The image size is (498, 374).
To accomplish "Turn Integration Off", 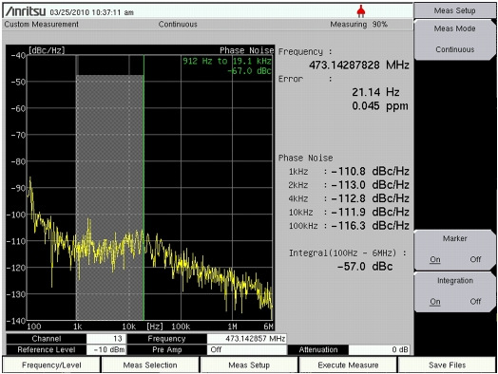I will point(475,301).
